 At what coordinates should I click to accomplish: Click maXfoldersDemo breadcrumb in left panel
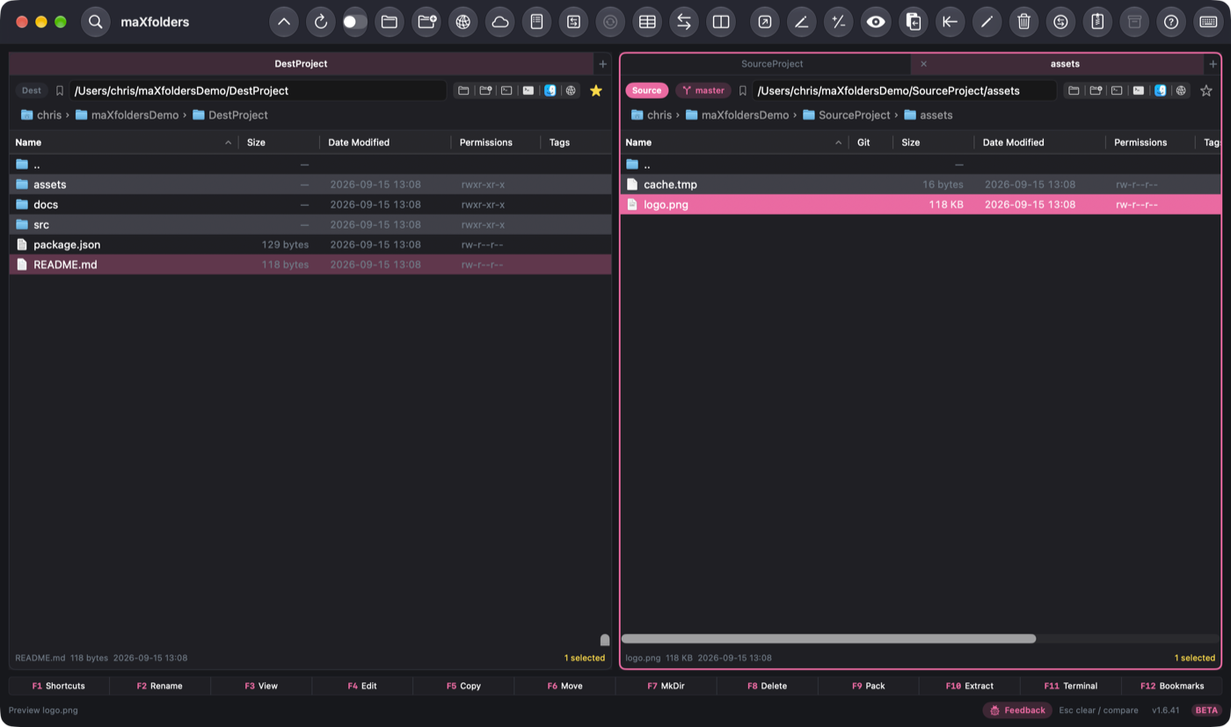click(127, 115)
